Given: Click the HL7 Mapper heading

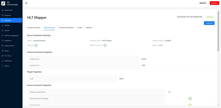Looking at the screenshot, I should (x=37, y=18).
